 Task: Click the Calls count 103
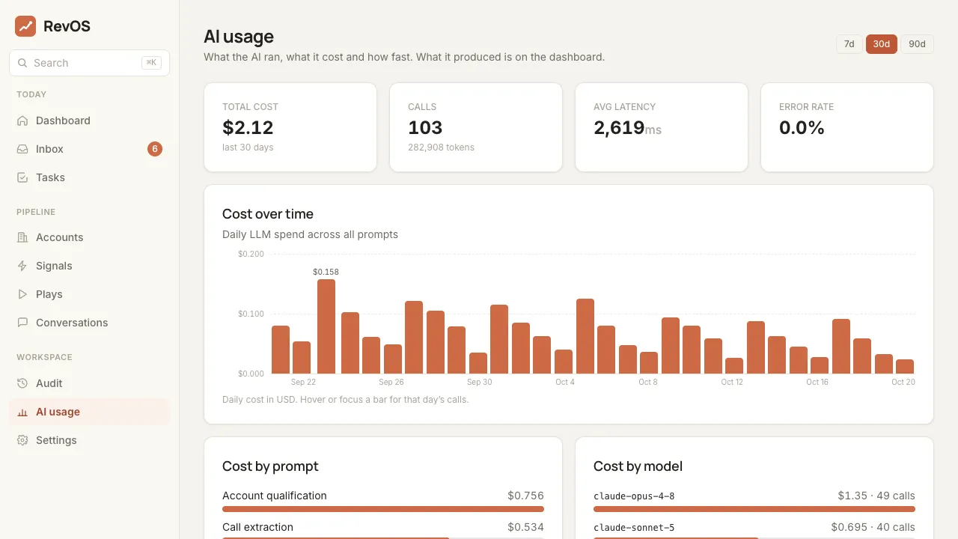(425, 128)
